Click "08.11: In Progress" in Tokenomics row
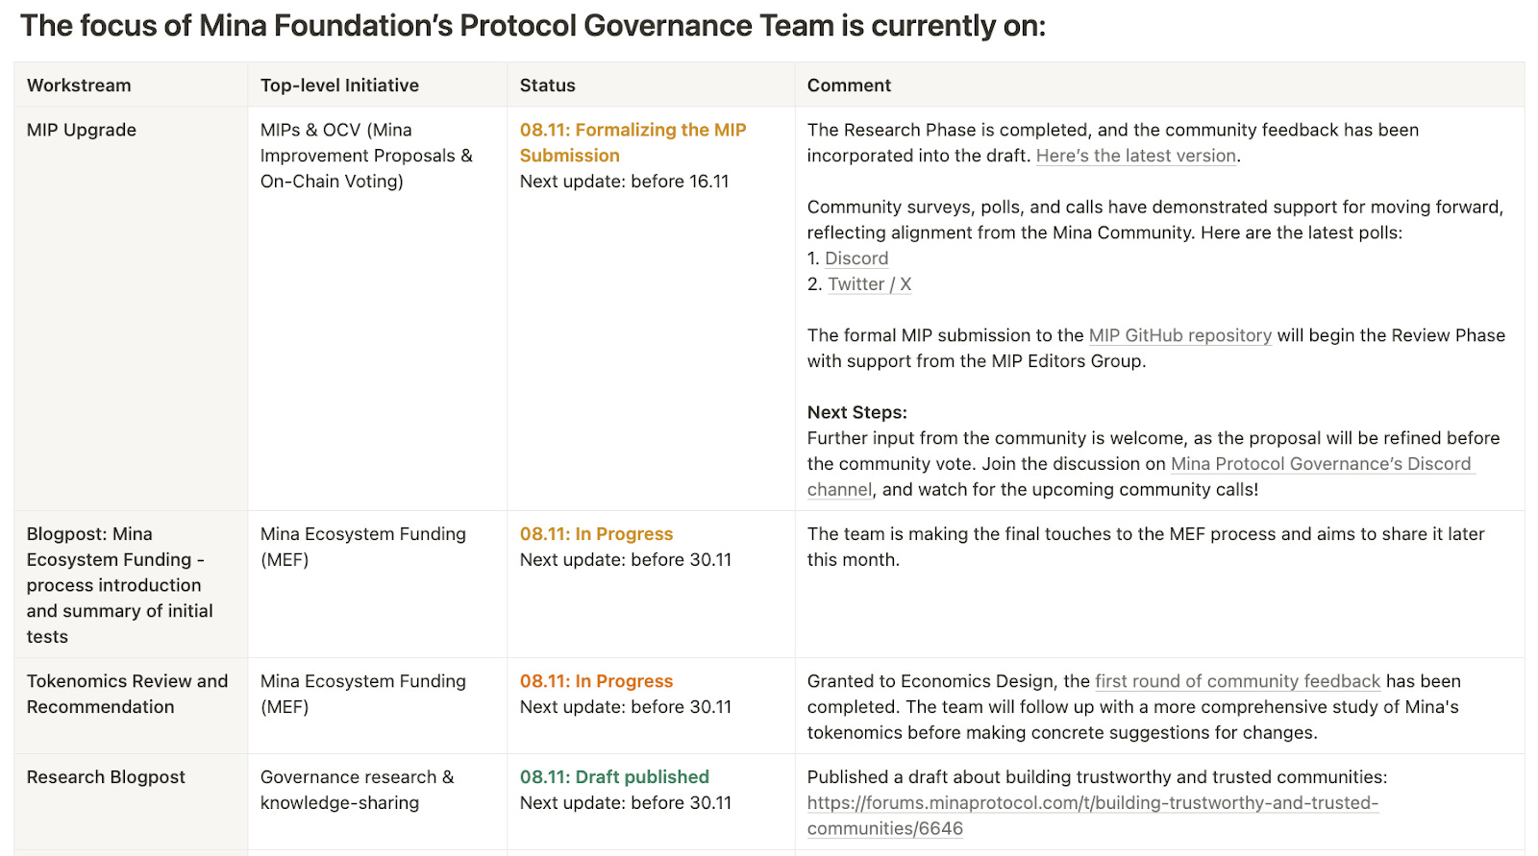 click(x=596, y=681)
